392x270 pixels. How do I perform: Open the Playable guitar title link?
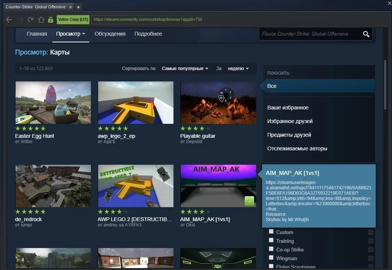point(198,136)
